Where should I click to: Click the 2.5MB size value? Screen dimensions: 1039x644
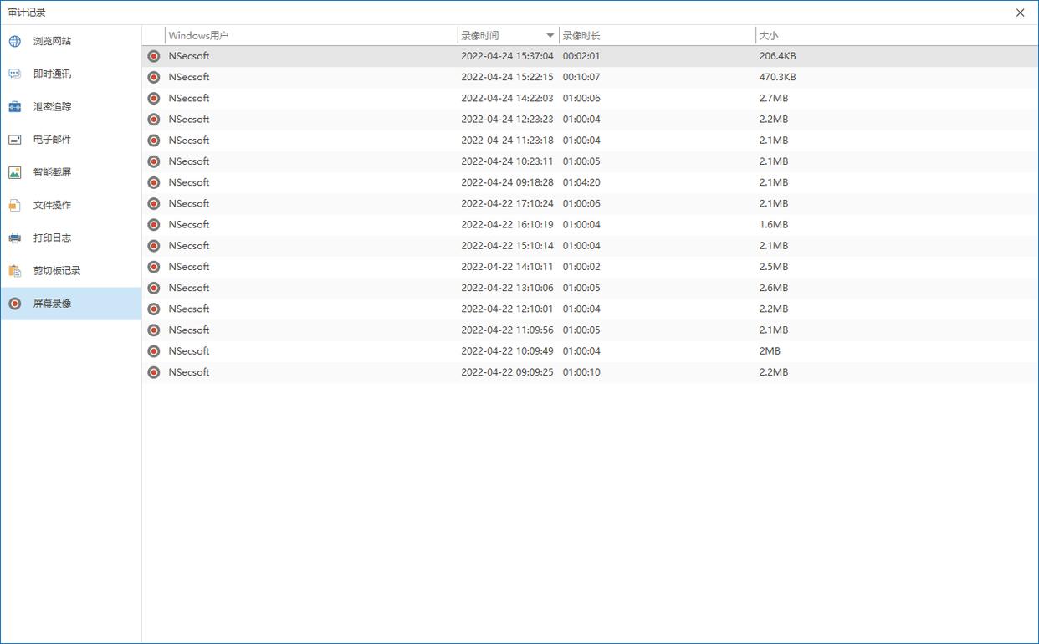click(x=774, y=267)
